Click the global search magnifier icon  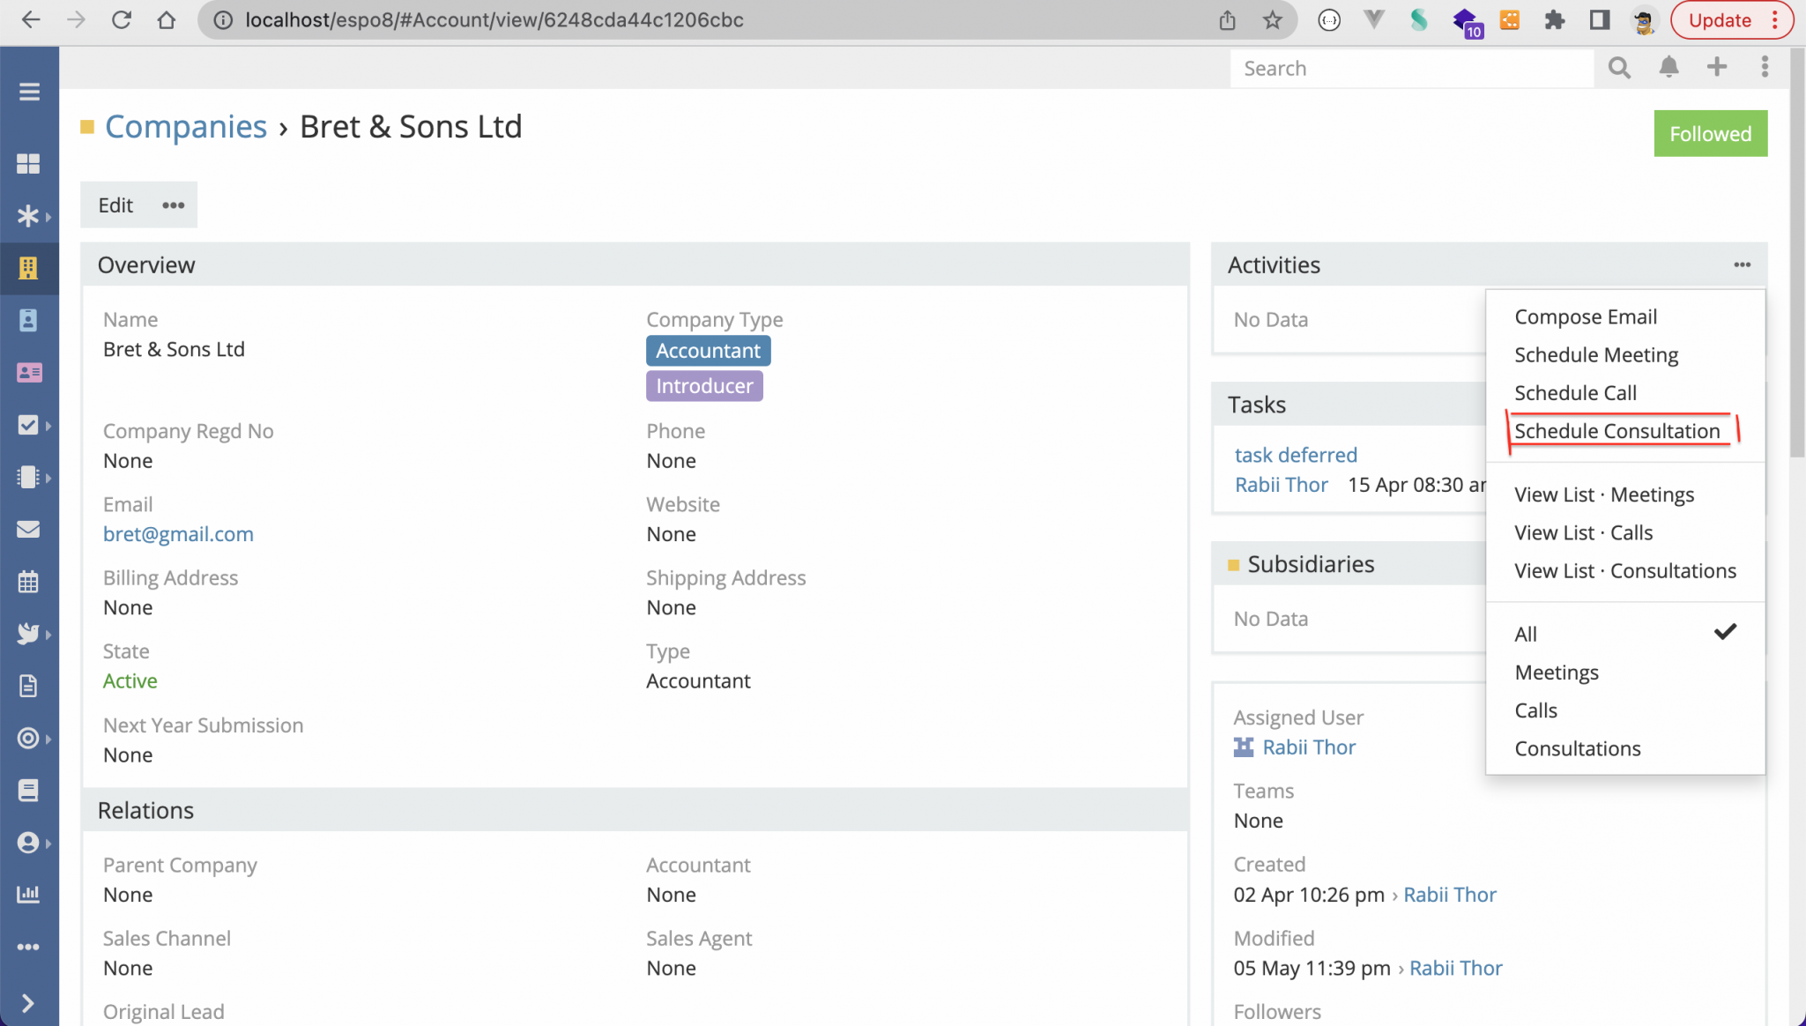1619,68
